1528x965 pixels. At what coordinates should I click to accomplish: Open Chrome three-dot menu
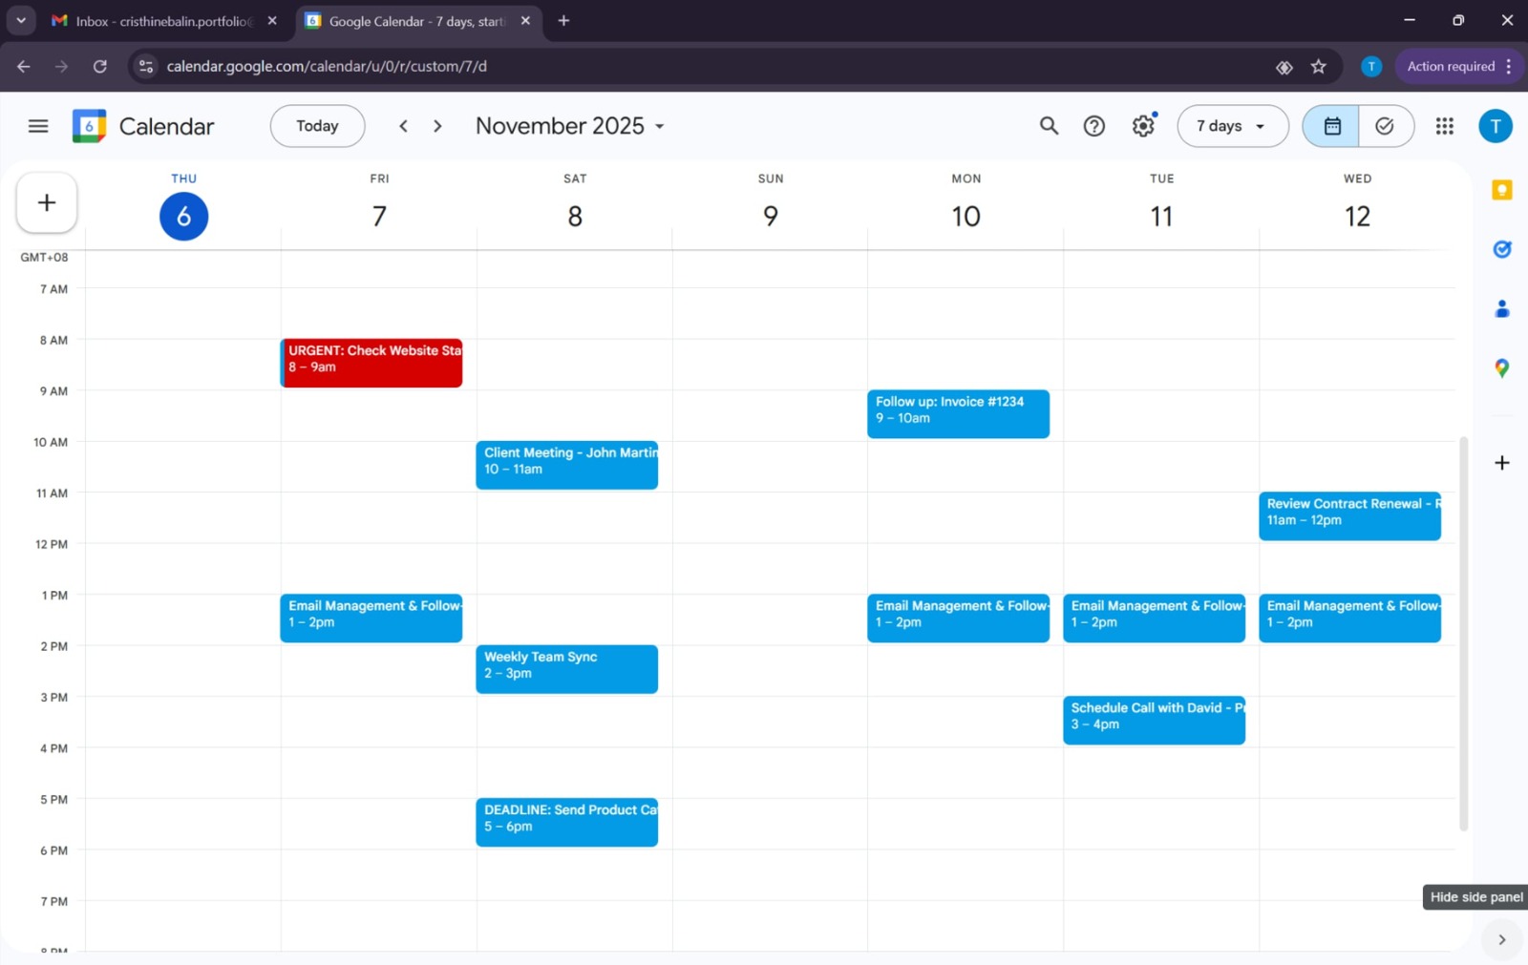pos(1509,66)
